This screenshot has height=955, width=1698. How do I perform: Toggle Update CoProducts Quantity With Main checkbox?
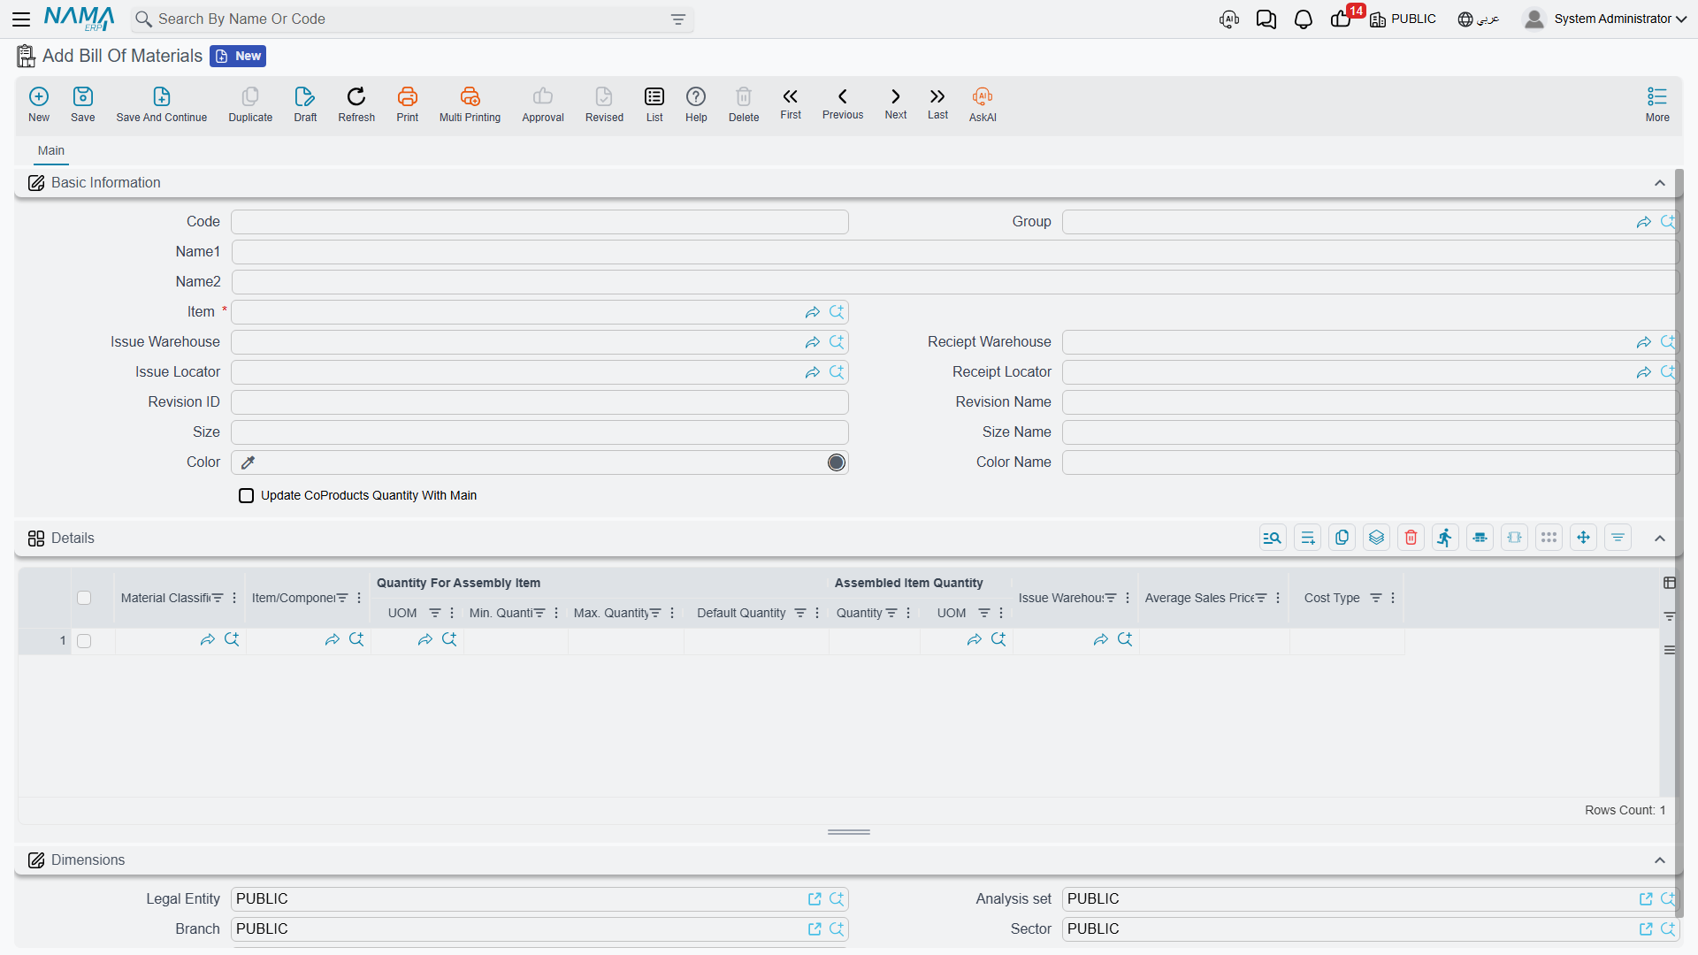click(x=247, y=495)
